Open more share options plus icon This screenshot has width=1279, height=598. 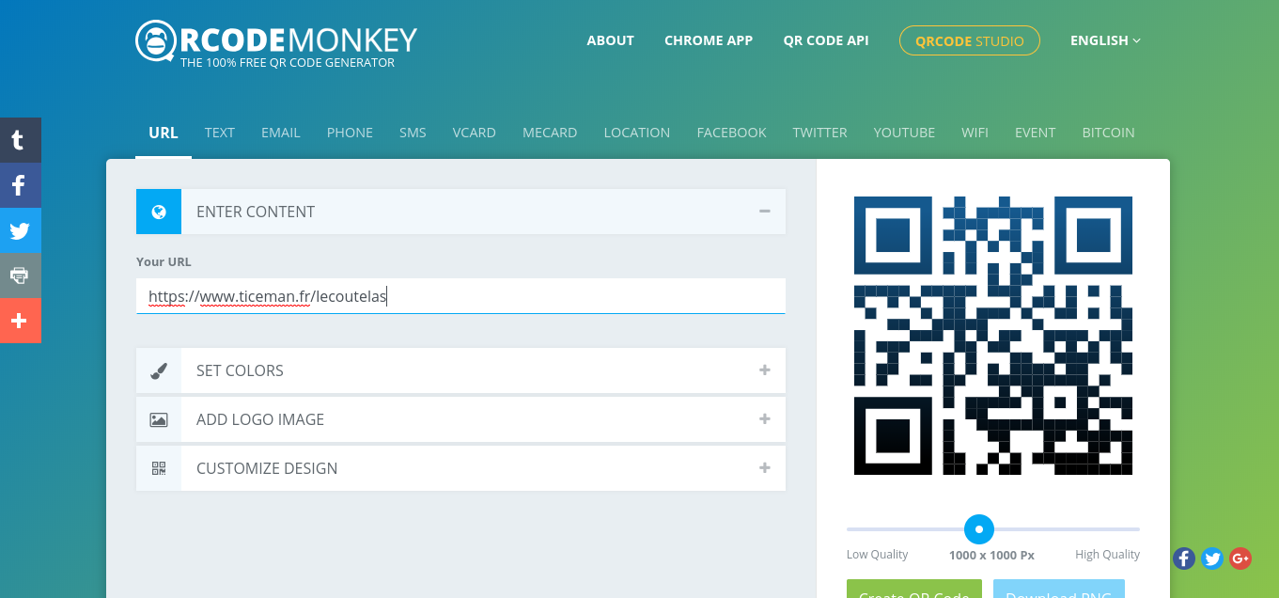click(20, 321)
